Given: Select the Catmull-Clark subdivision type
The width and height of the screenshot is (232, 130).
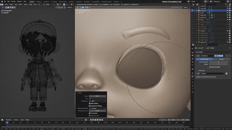Looking at the screenshot, I should pos(204,59).
